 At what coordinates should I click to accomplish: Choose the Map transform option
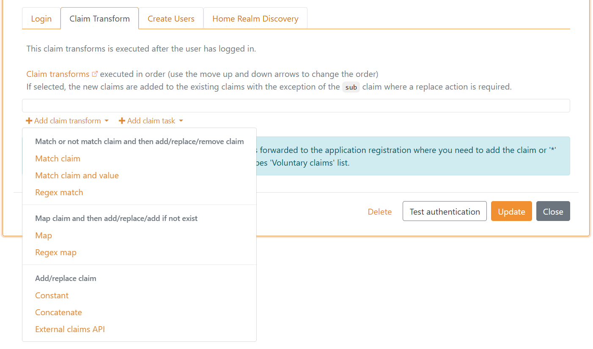tap(44, 235)
